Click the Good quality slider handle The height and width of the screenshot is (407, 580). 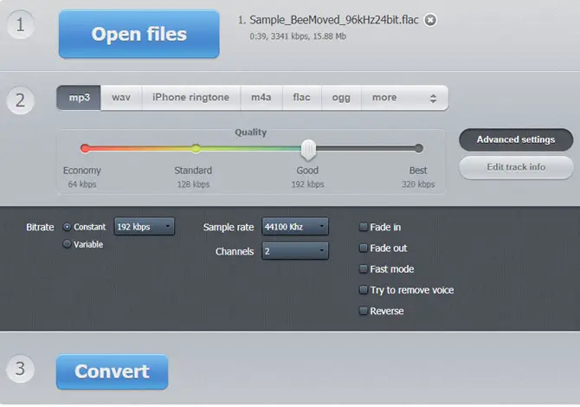click(308, 150)
